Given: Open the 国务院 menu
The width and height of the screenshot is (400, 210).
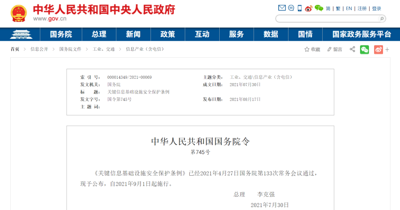Looking at the screenshot, I should [61, 34].
